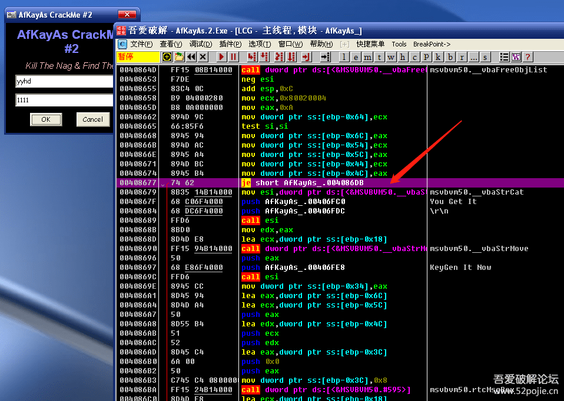Click the Run program play icon

point(221,57)
